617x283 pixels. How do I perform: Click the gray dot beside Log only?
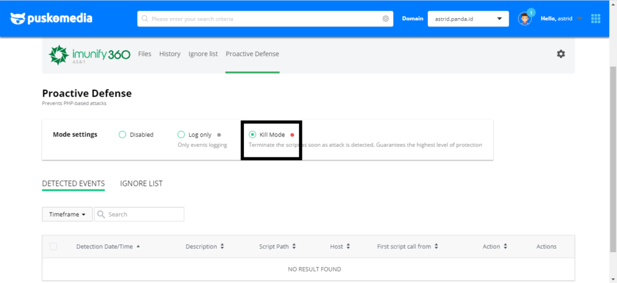coord(219,135)
